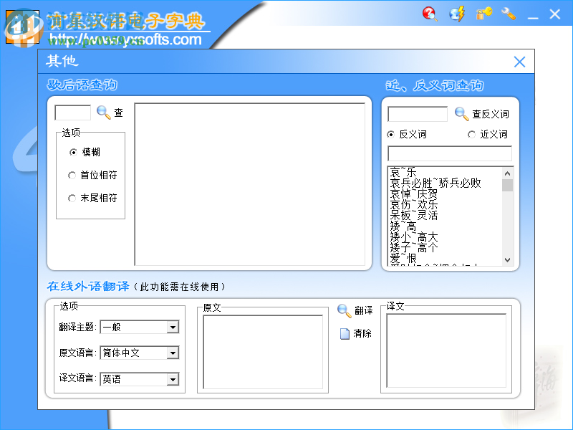Click the 歇后语查询 input field
Screen dimensions: 573x430
(72, 112)
